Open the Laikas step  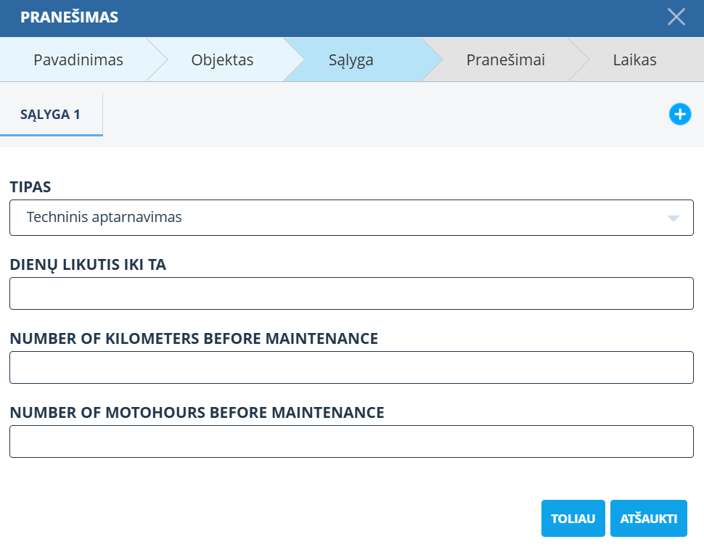(x=634, y=59)
